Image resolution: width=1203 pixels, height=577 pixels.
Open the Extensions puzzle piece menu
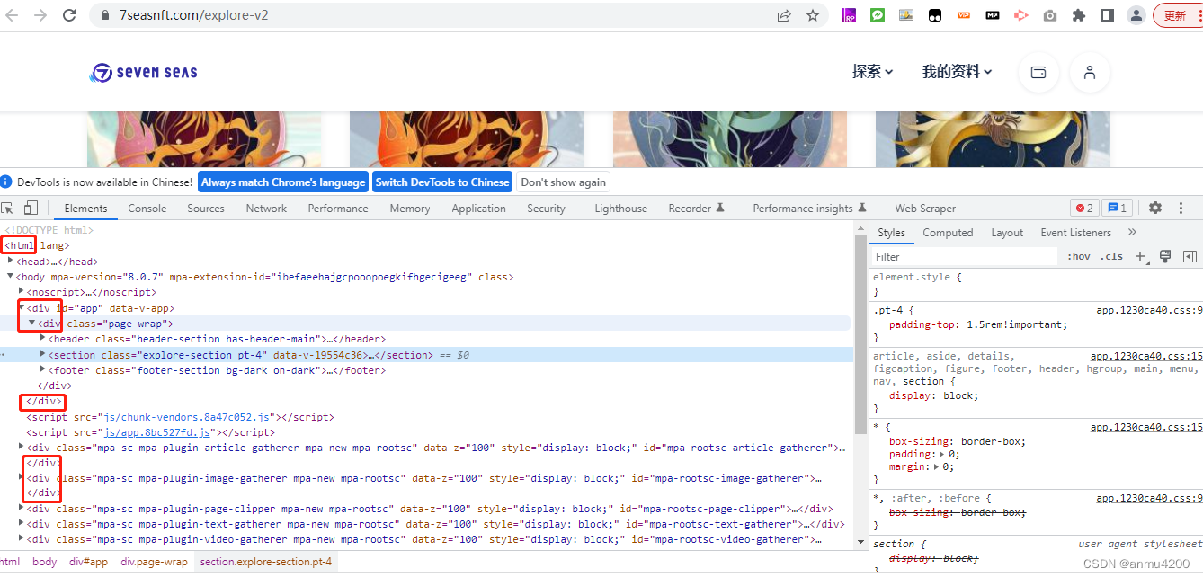pos(1079,15)
